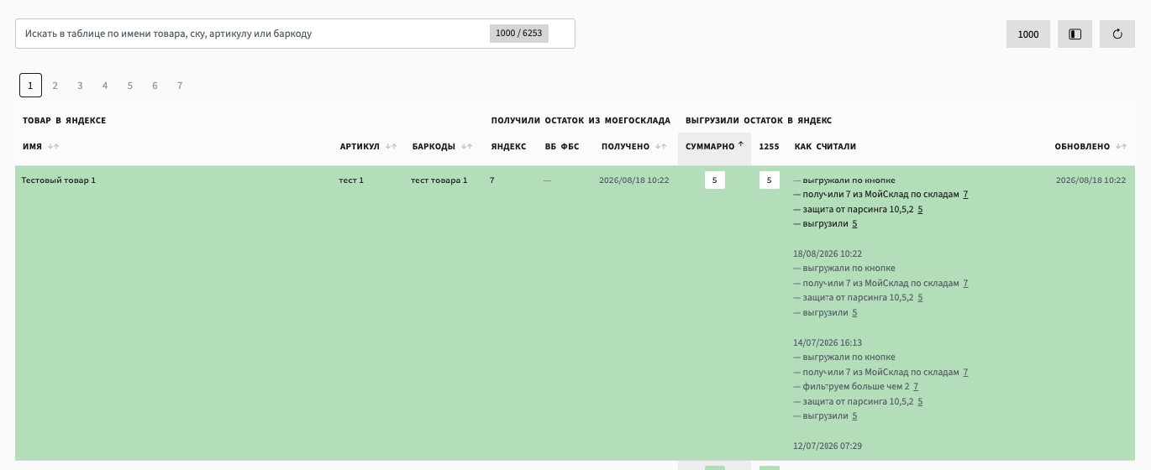Click 'Выгрузили остаток в Яндекс' group header

tap(759, 121)
